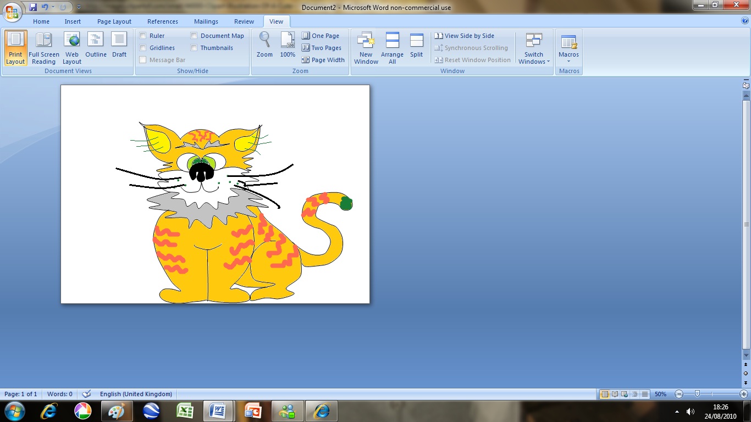
Task: Undo last action in Quick Access Toolbar
Action: pyautogui.click(x=45, y=7)
